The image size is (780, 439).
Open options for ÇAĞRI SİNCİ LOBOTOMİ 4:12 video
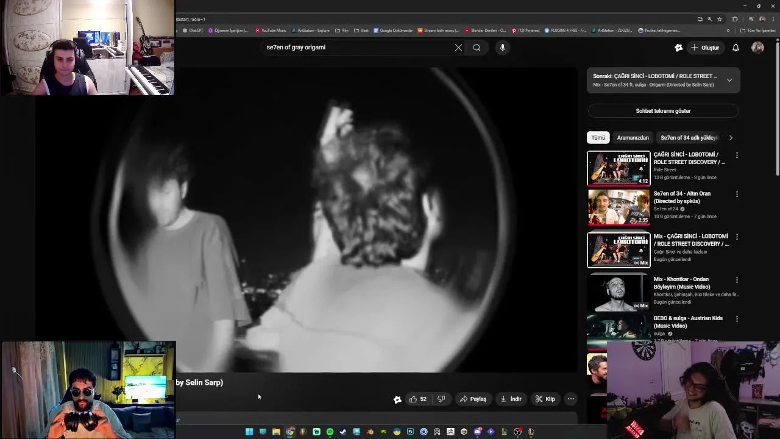(737, 155)
